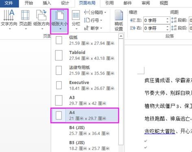
Task: Increase right indent with up stepper
Action: (x=168, y=26)
